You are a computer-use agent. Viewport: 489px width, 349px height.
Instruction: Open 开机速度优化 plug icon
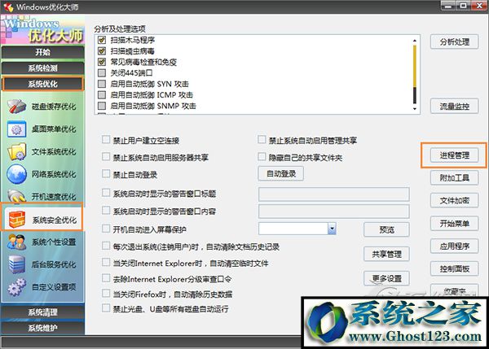coord(16,196)
